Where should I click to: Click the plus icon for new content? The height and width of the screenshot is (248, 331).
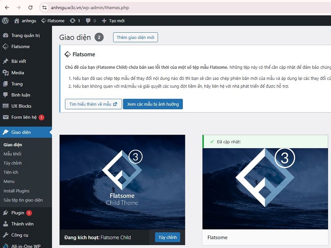(104, 21)
